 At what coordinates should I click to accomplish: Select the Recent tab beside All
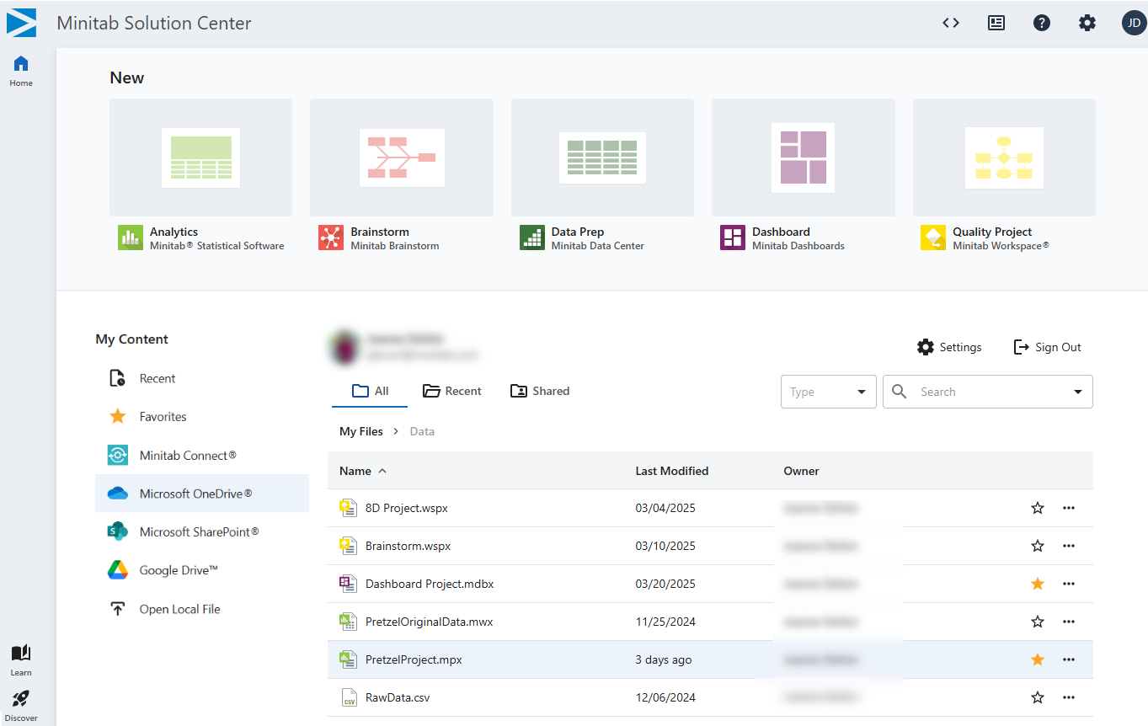tap(452, 391)
